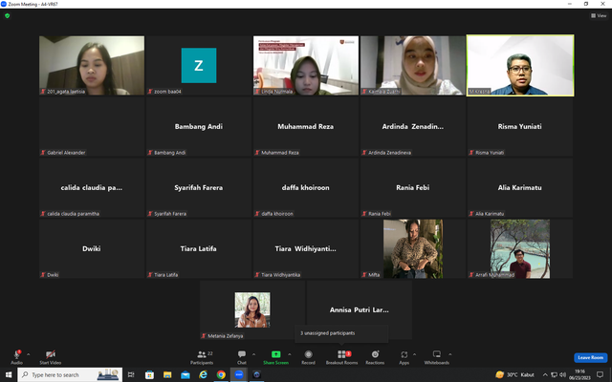Expand audio options arrow next to Audio

point(28,354)
